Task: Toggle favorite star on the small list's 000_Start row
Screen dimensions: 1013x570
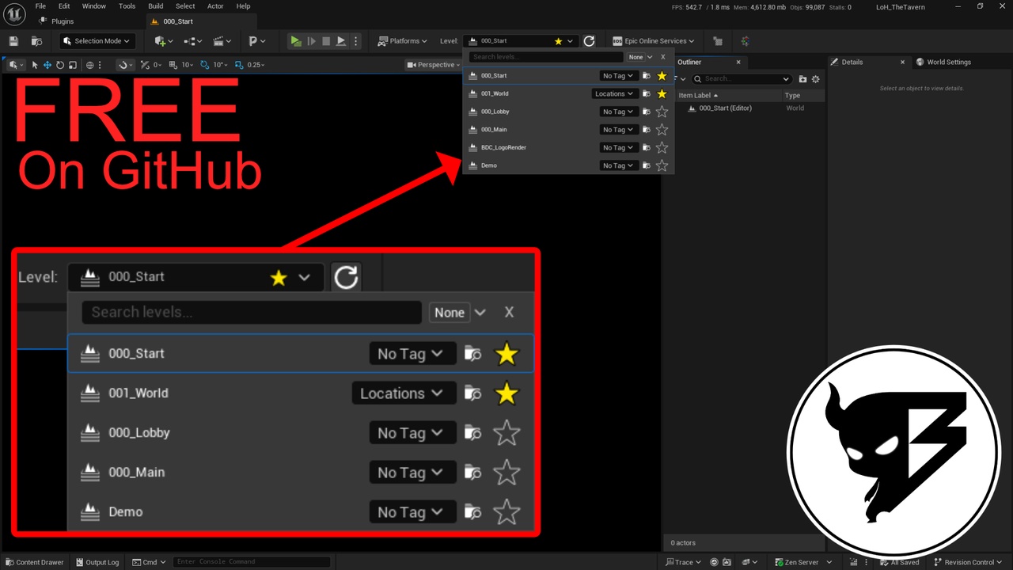Action: 662,76
